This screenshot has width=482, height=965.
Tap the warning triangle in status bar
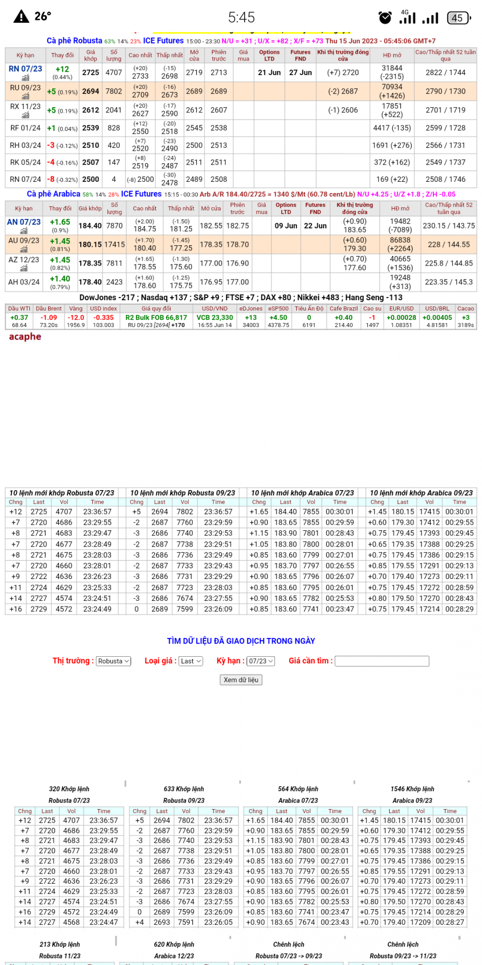tap(21, 17)
